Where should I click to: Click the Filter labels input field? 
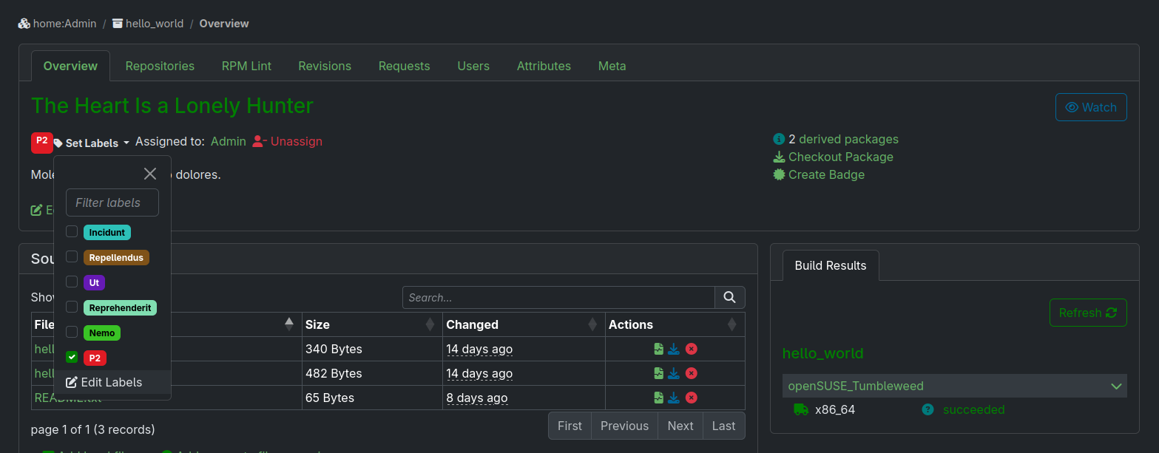pos(112,202)
